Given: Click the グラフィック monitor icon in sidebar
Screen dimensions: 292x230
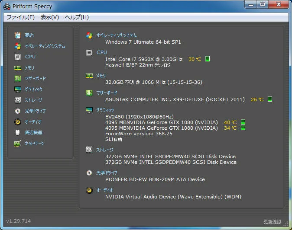Looking at the screenshot, I should (18, 89).
